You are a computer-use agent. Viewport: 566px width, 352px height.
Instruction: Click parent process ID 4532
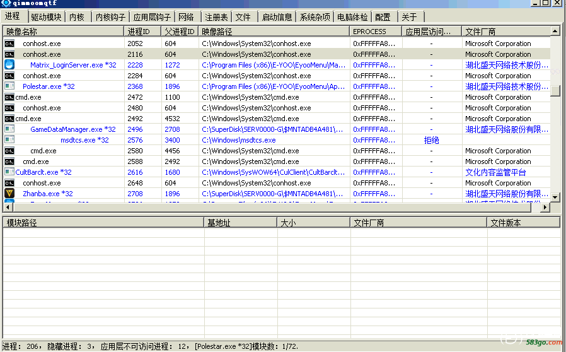(172, 119)
